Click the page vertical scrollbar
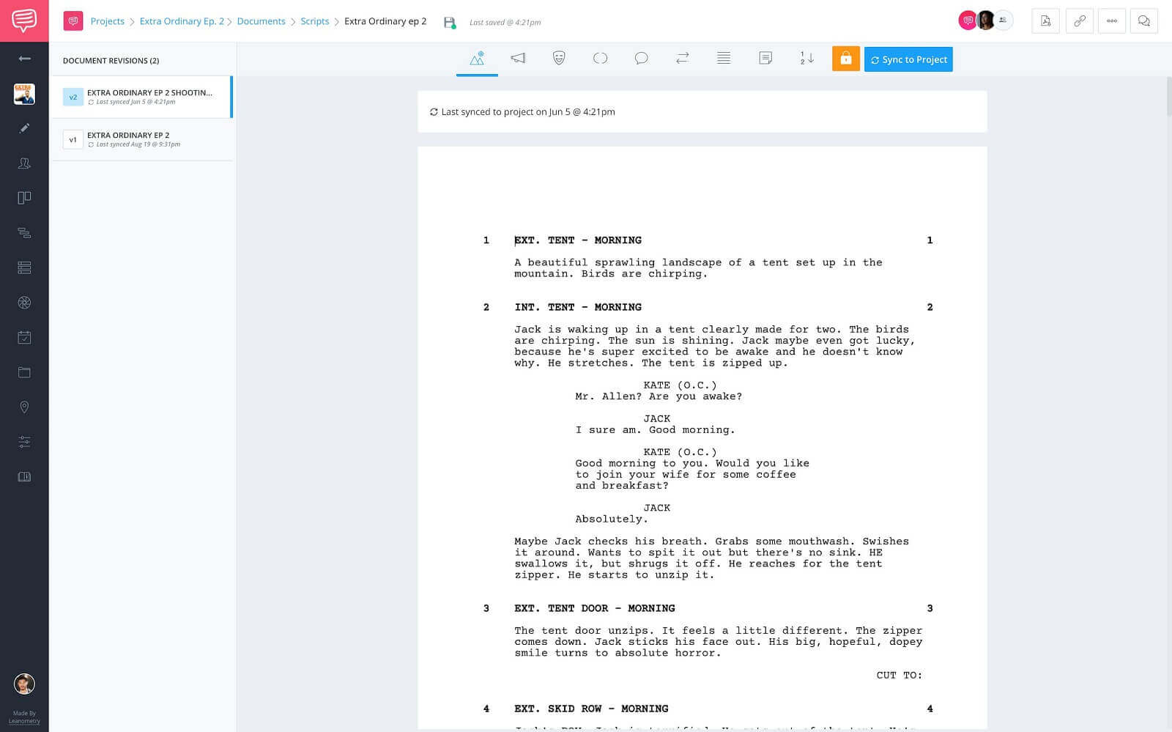Screen dimensions: 1172x732 tap(1168, 95)
